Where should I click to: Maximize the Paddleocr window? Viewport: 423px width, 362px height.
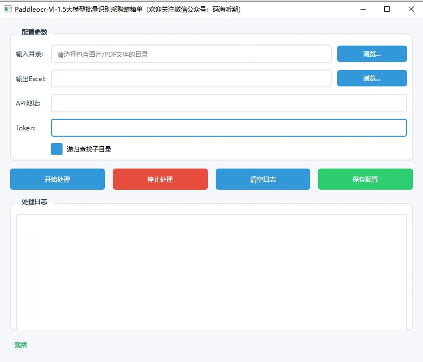point(387,9)
